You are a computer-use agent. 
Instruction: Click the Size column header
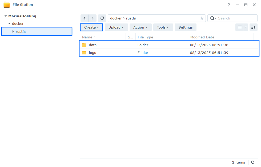pyautogui.click(x=131, y=37)
